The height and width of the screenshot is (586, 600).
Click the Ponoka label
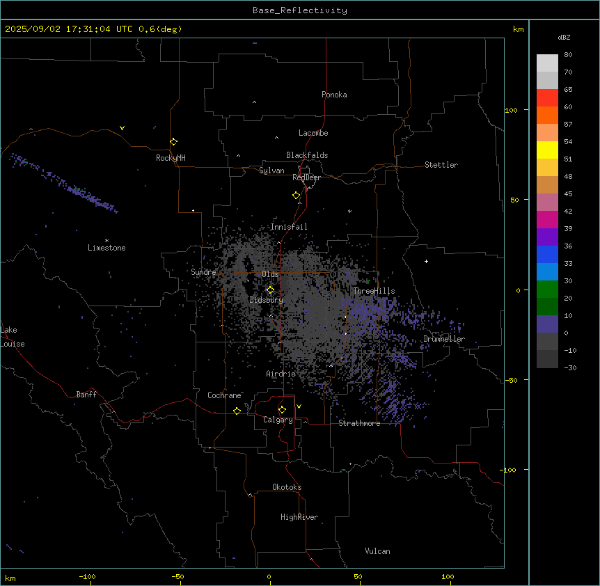coord(334,95)
